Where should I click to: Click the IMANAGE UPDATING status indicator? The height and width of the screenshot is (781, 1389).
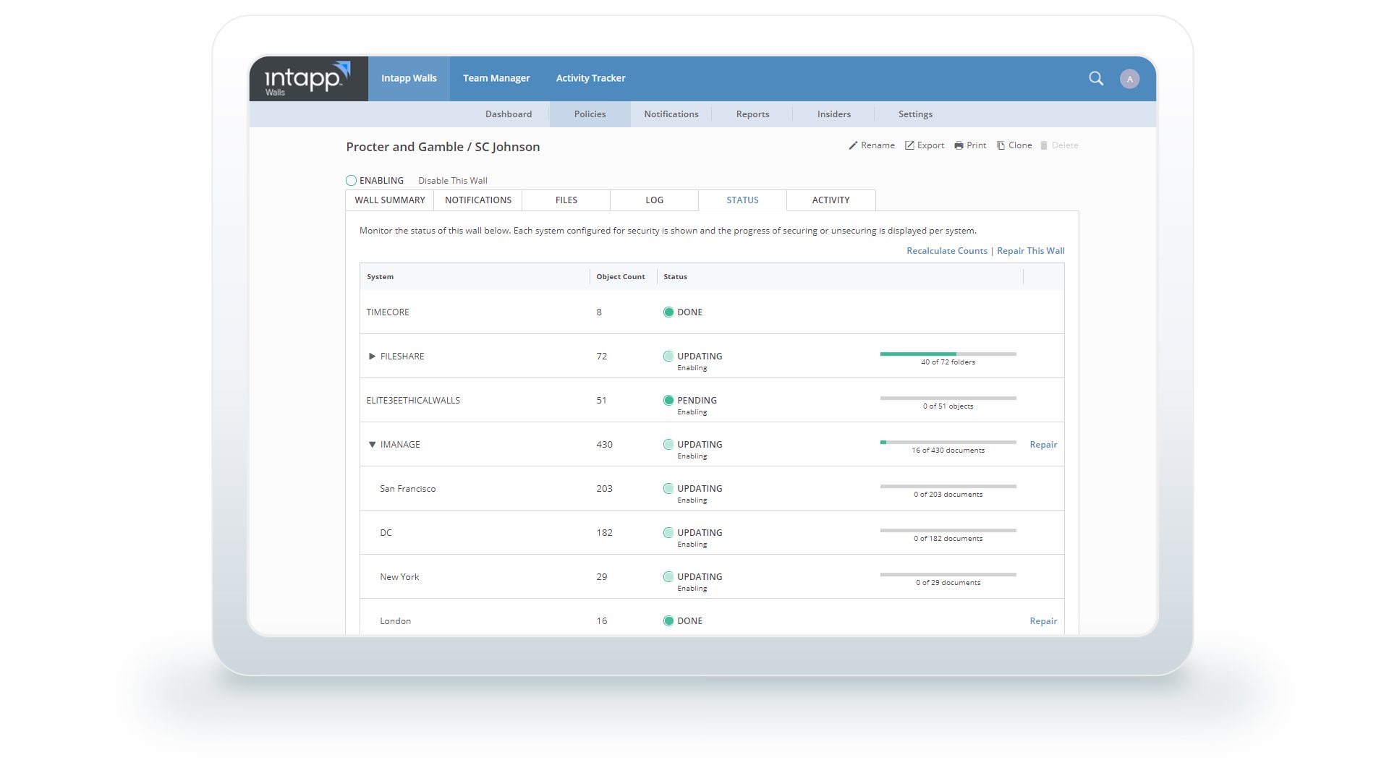pos(668,445)
